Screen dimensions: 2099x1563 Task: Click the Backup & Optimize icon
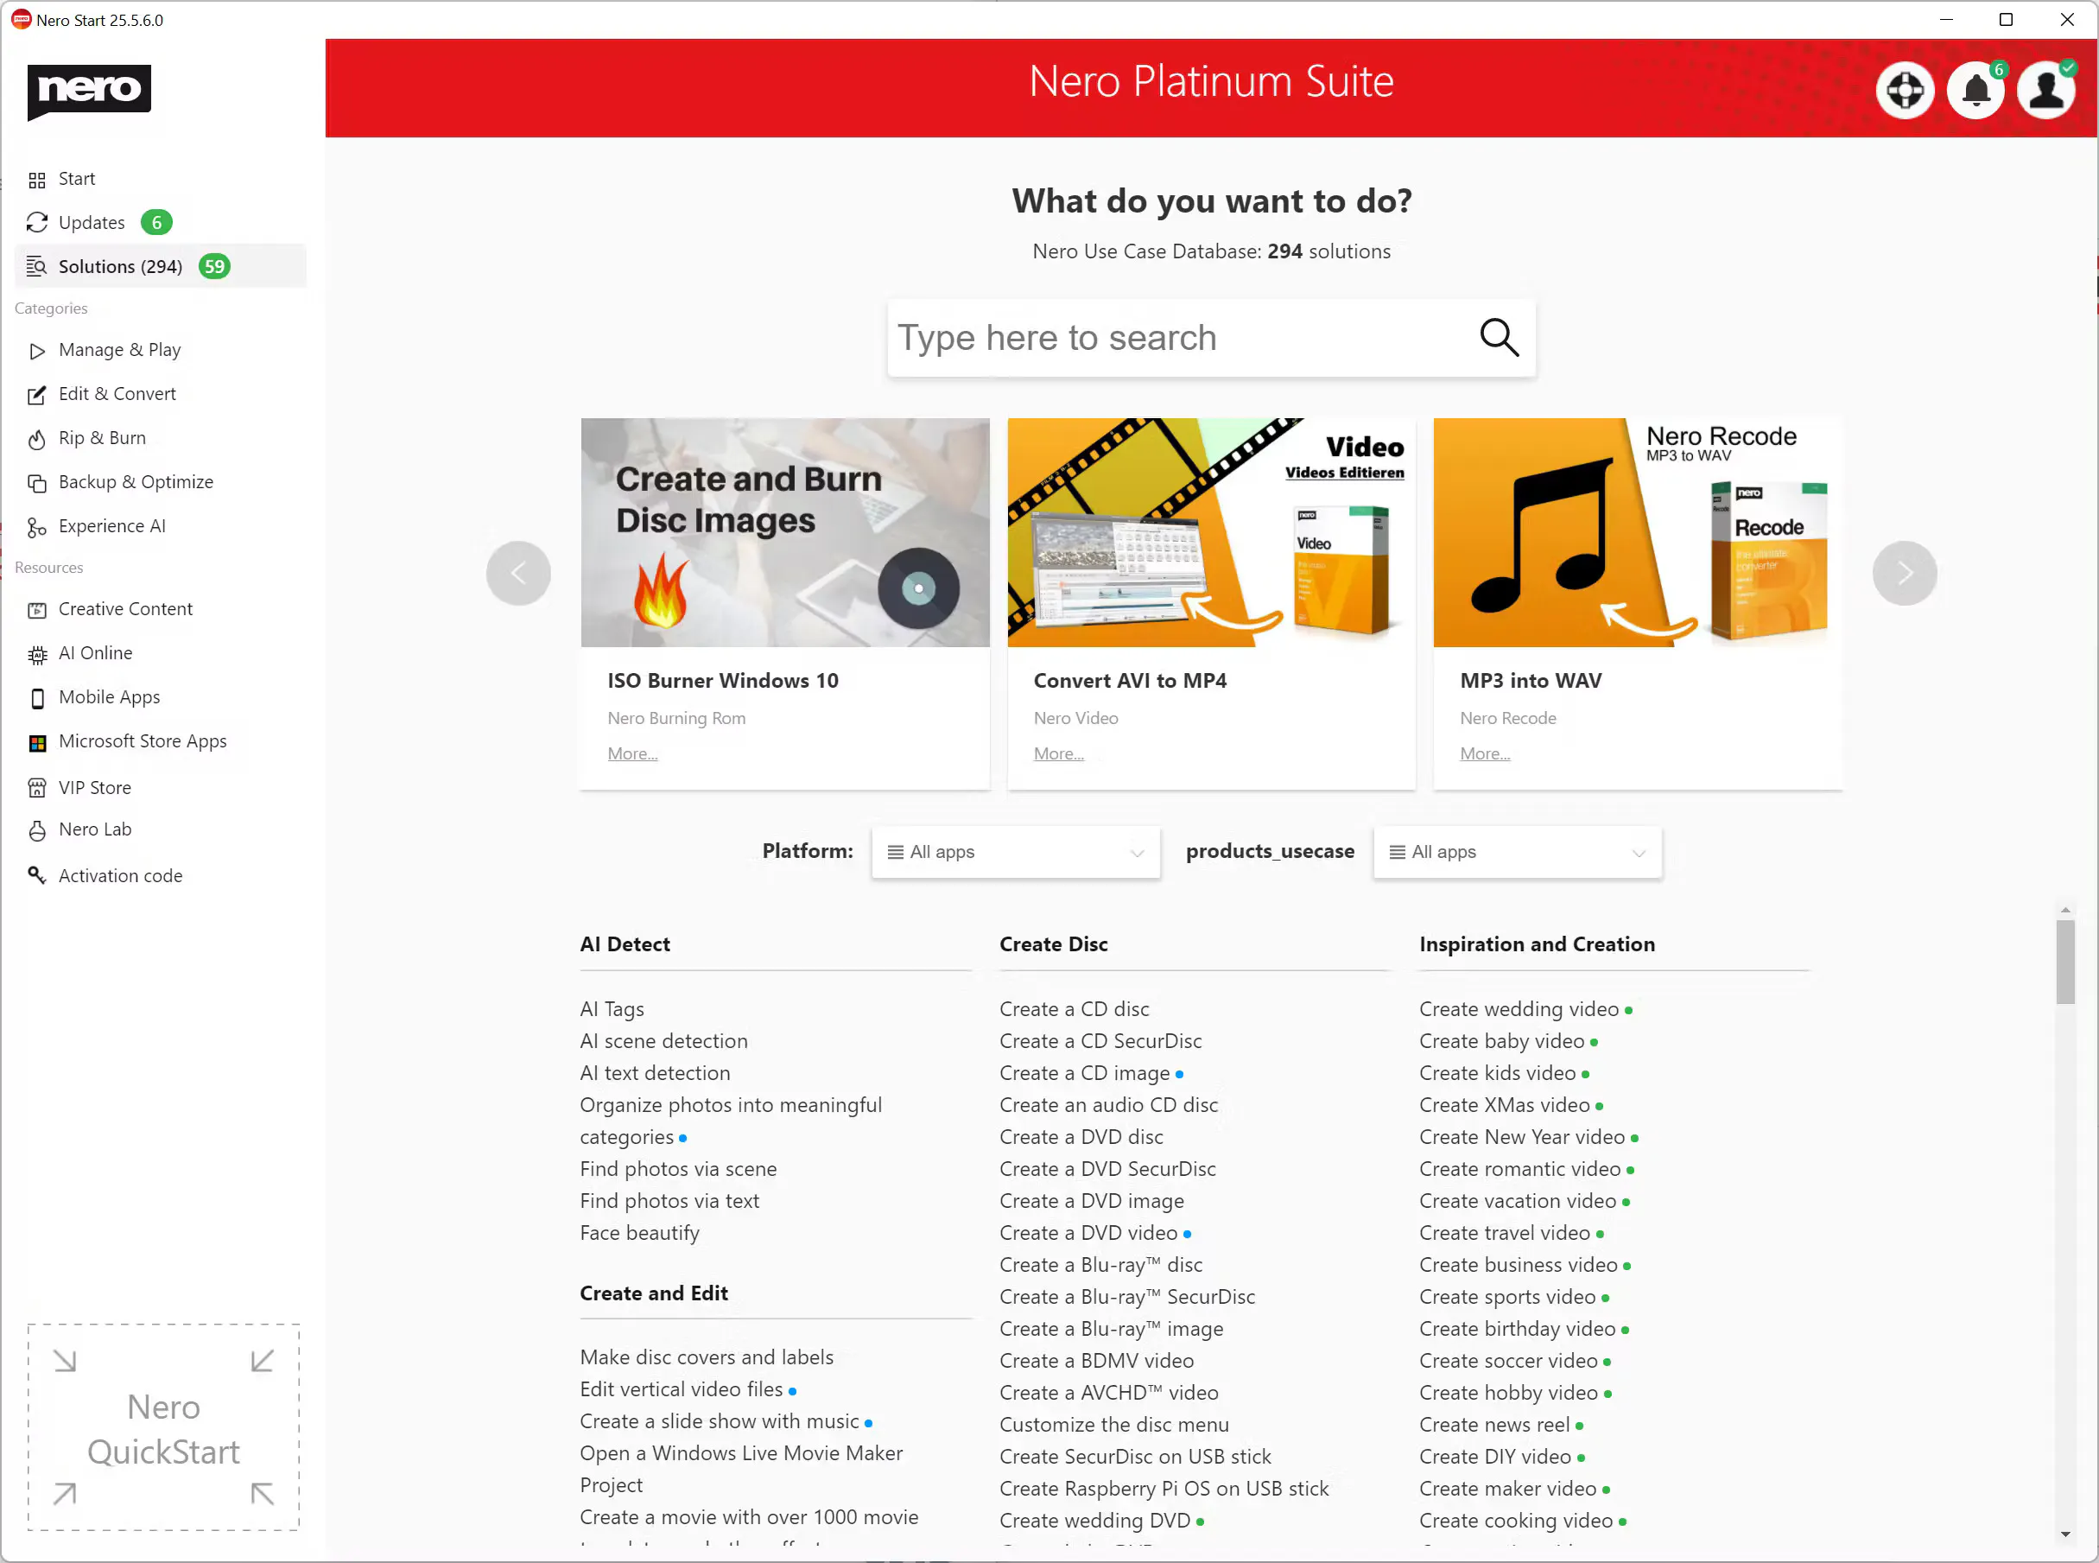coord(37,482)
